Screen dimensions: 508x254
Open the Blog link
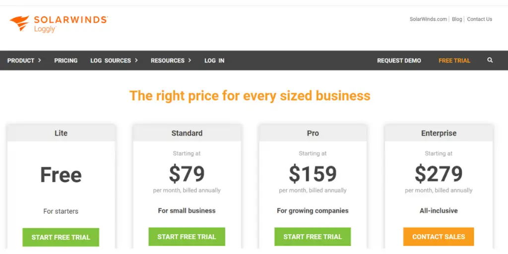(457, 19)
